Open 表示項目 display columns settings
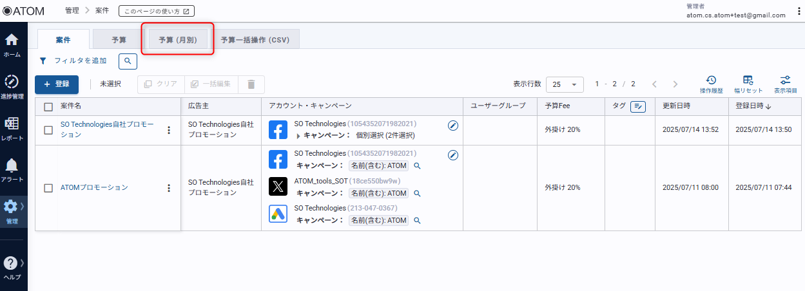805x291 pixels. click(785, 84)
